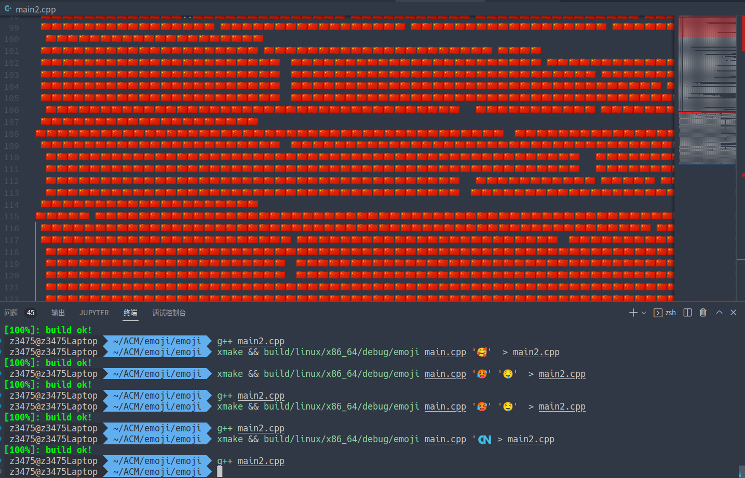Click line number 107 in the gutter
745x478 pixels.
coord(12,122)
